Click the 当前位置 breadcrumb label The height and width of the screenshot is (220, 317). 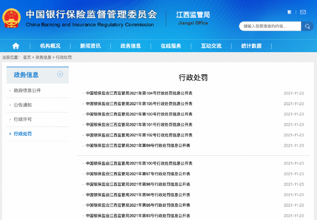tap(11, 57)
